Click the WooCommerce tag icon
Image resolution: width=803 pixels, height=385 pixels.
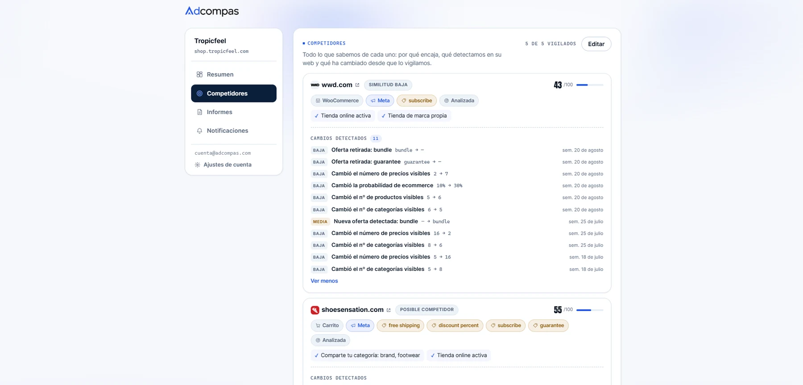318,101
